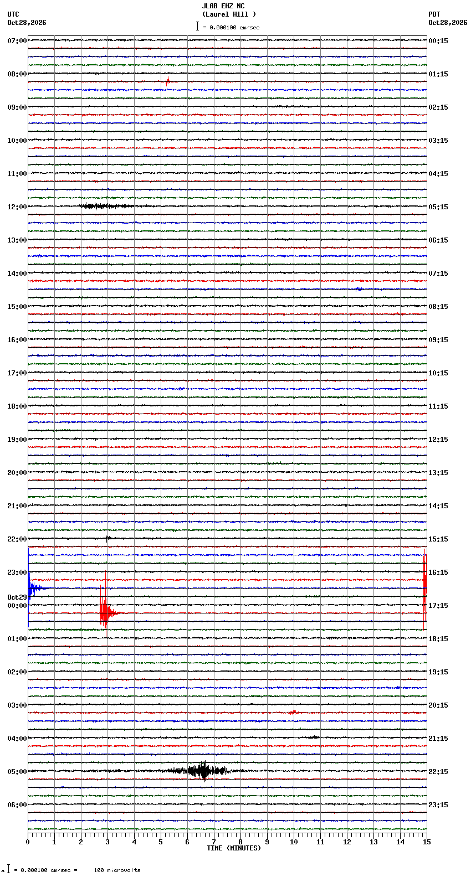Click the 08:00 UTC time label

[x=17, y=74]
